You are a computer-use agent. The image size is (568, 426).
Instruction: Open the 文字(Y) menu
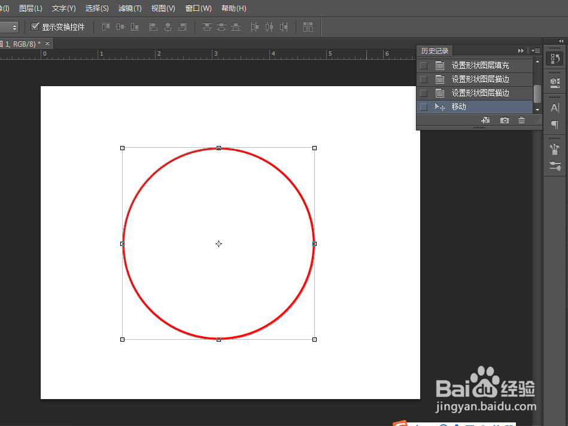tap(64, 8)
